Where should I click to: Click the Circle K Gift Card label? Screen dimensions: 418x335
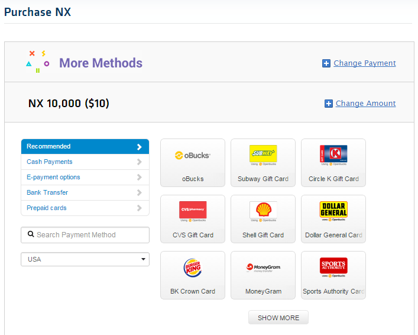(x=333, y=179)
